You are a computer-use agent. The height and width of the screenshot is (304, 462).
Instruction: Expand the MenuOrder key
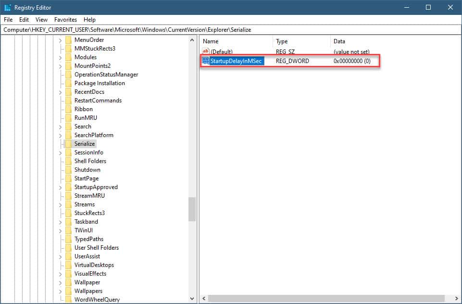[60, 40]
